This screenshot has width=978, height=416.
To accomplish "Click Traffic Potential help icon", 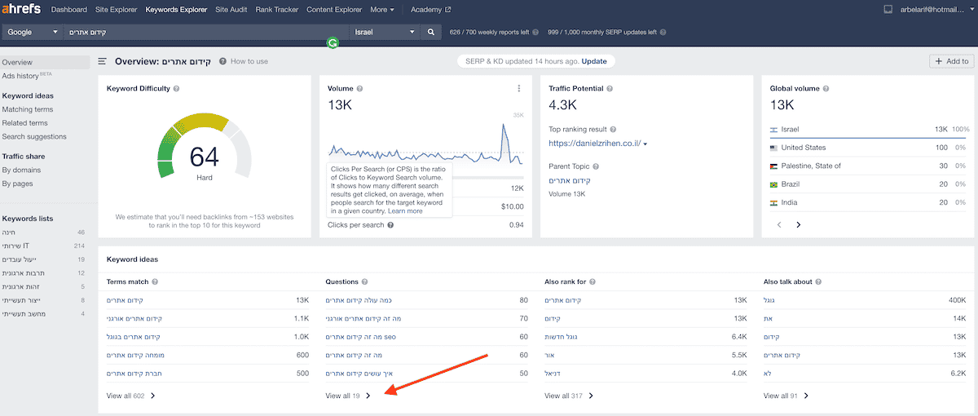I will (610, 88).
